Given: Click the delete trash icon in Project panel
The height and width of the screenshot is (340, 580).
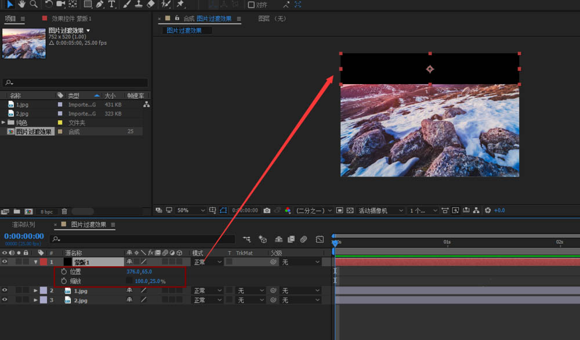Looking at the screenshot, I should [64, 212].
